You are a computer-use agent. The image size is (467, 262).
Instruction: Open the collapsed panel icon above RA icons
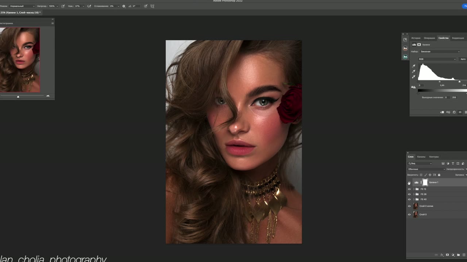point(405,40)
